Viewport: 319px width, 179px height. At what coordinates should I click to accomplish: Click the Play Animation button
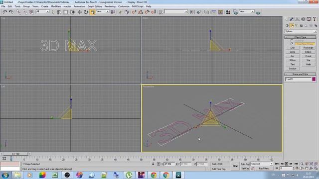287,164
